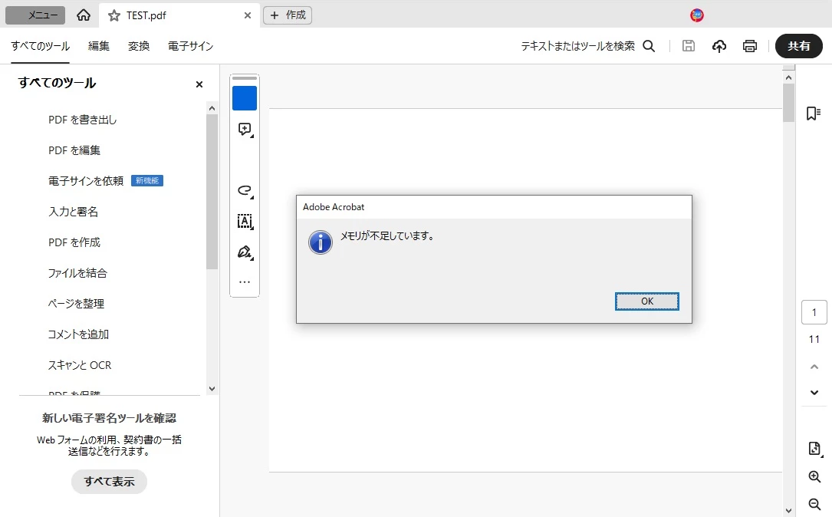
Task: Close the すべてのツール panel
Action: coord(199,84)
